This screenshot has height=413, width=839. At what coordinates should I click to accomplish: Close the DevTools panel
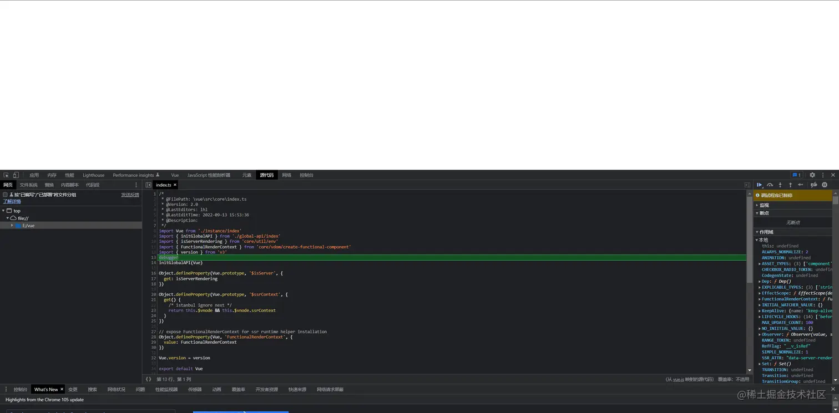click(x=833, y=175)
